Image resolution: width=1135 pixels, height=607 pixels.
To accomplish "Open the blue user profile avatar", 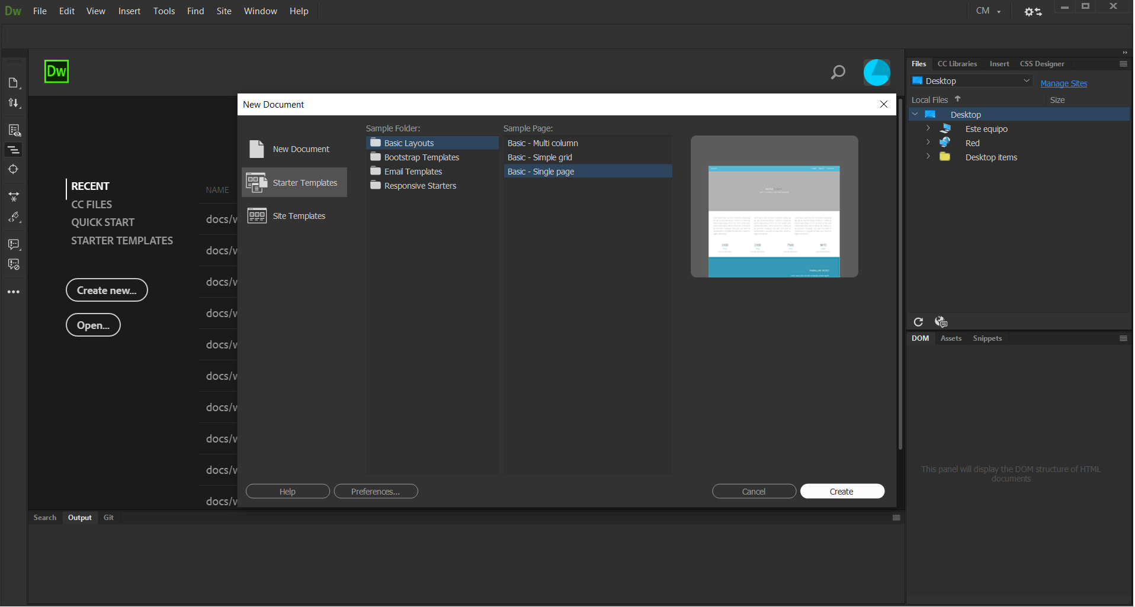I will [877, 72].
